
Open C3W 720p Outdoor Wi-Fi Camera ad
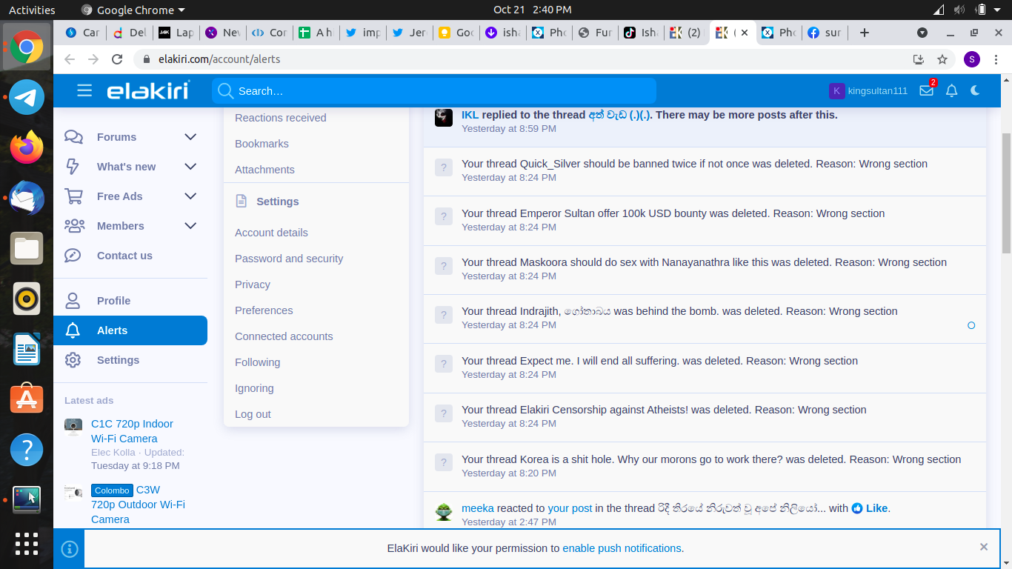139,505
